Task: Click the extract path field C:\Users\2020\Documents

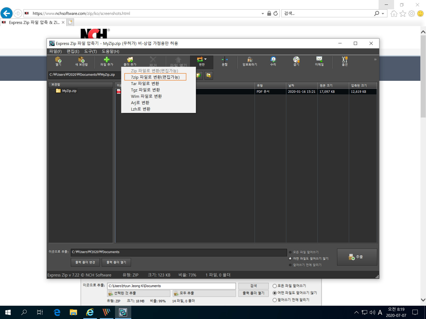Action: [179, 252]
